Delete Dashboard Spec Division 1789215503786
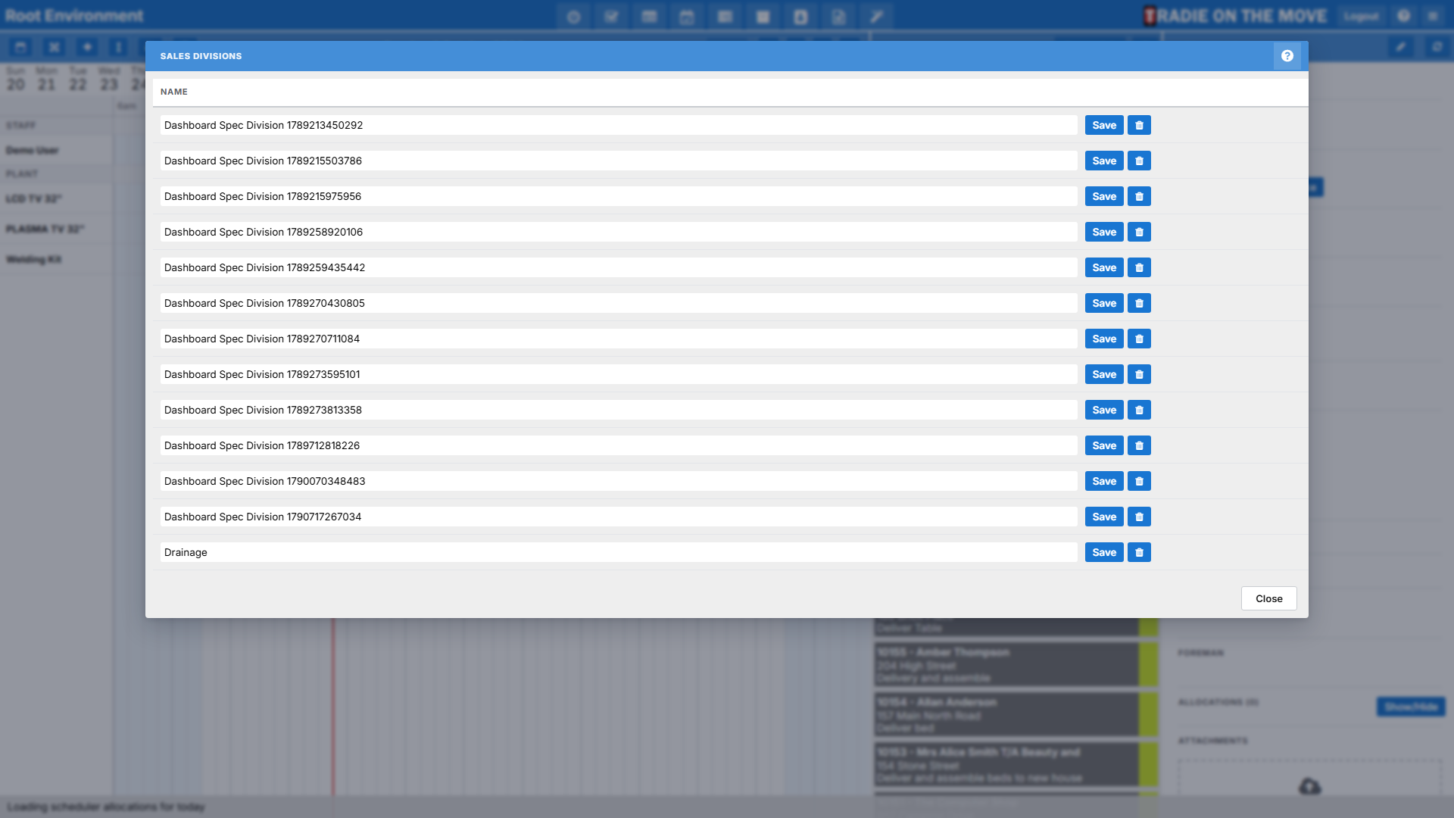Image resolution: width=1454 pixels, height=818 pixels. [1139, 161]
